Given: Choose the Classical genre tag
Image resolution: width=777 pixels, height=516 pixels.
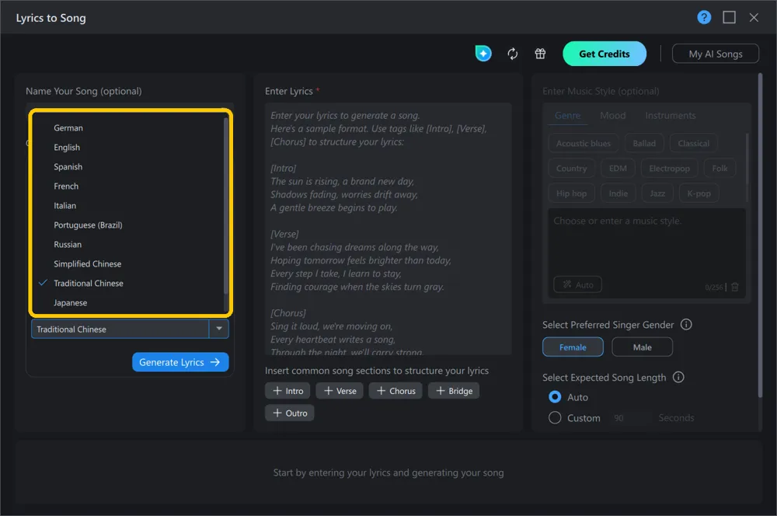Looking at the screenshot, I should coord(693,143).
